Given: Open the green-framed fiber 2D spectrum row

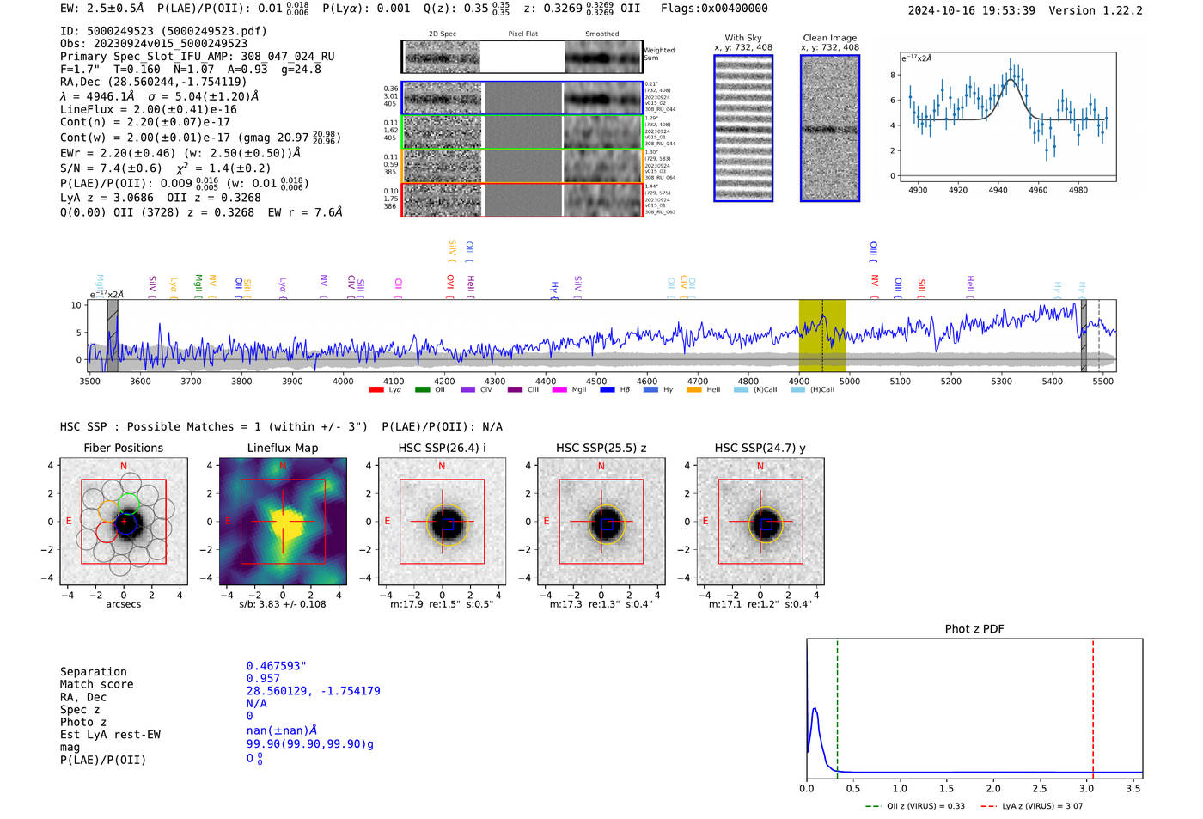Looking at the screenshot, I should [x=522, y=132].
